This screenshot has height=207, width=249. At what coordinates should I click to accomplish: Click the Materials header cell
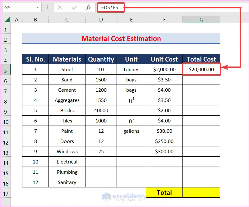(67, 59)
